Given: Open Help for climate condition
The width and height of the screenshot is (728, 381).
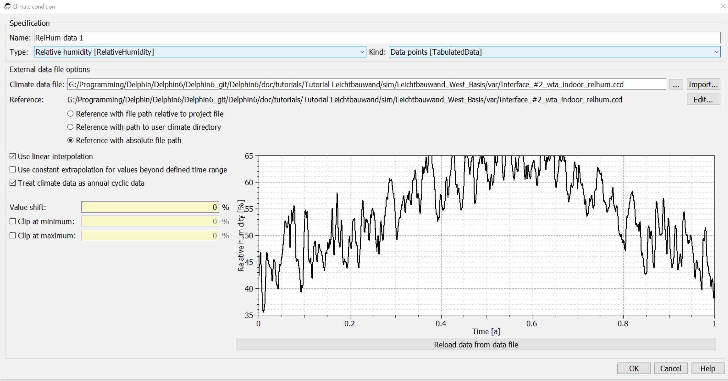Looking at the screenshot, I should point(708,368).
